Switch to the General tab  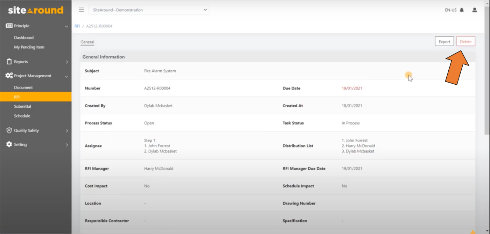pos(87,42)
